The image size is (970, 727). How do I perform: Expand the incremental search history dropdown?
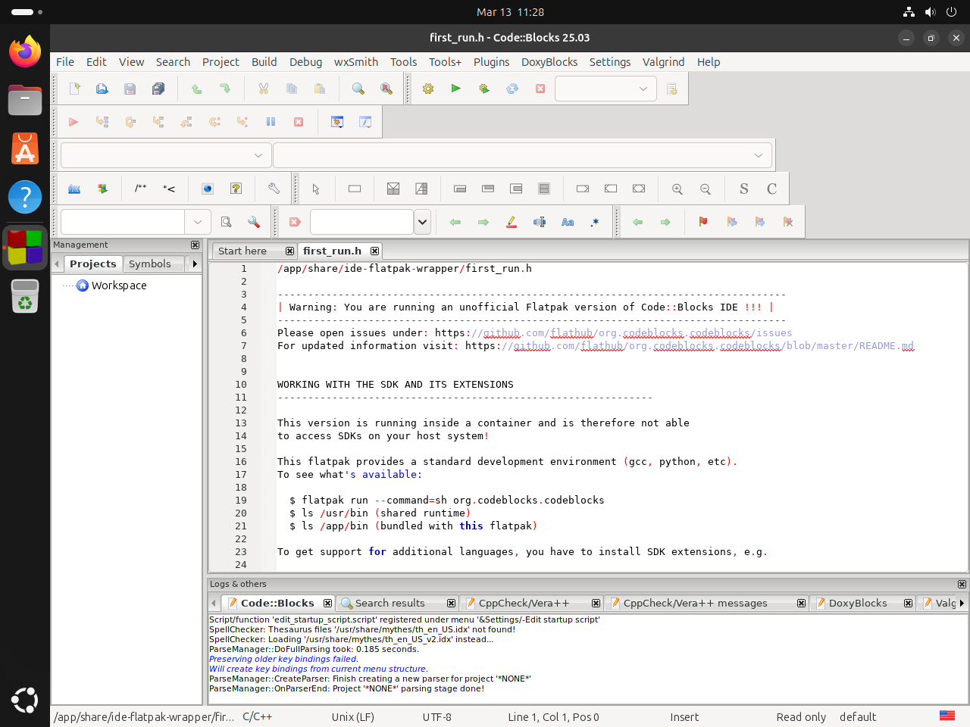422,221
